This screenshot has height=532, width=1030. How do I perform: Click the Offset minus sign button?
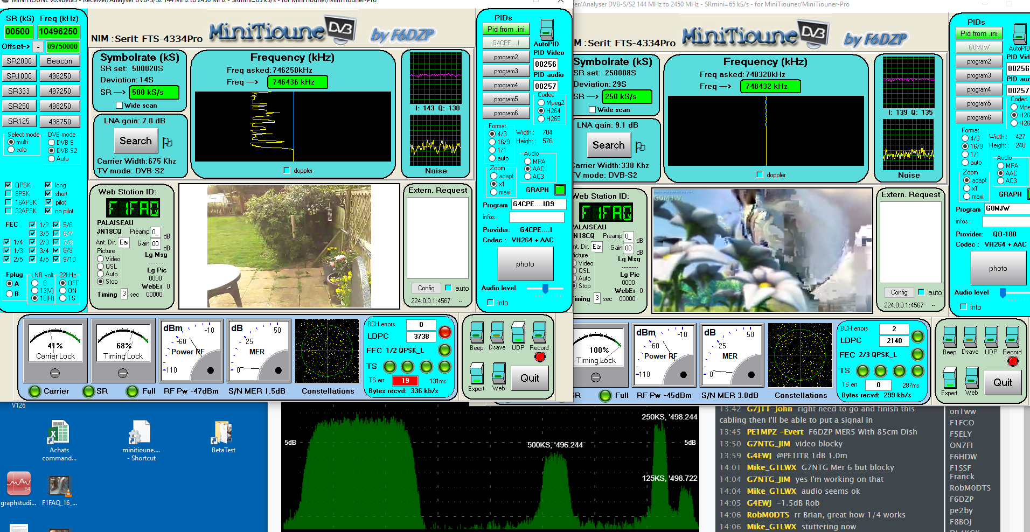click(38, 46)
